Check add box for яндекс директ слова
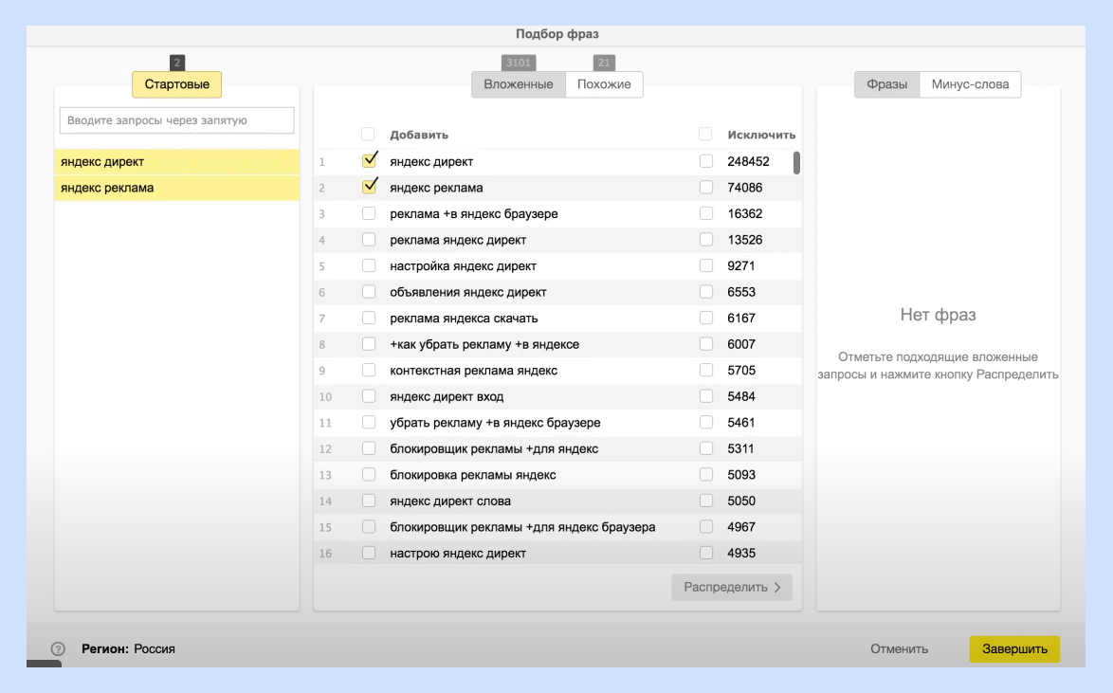The height and width of the screenshot is (693, 1113). click(x=369, y=501)
